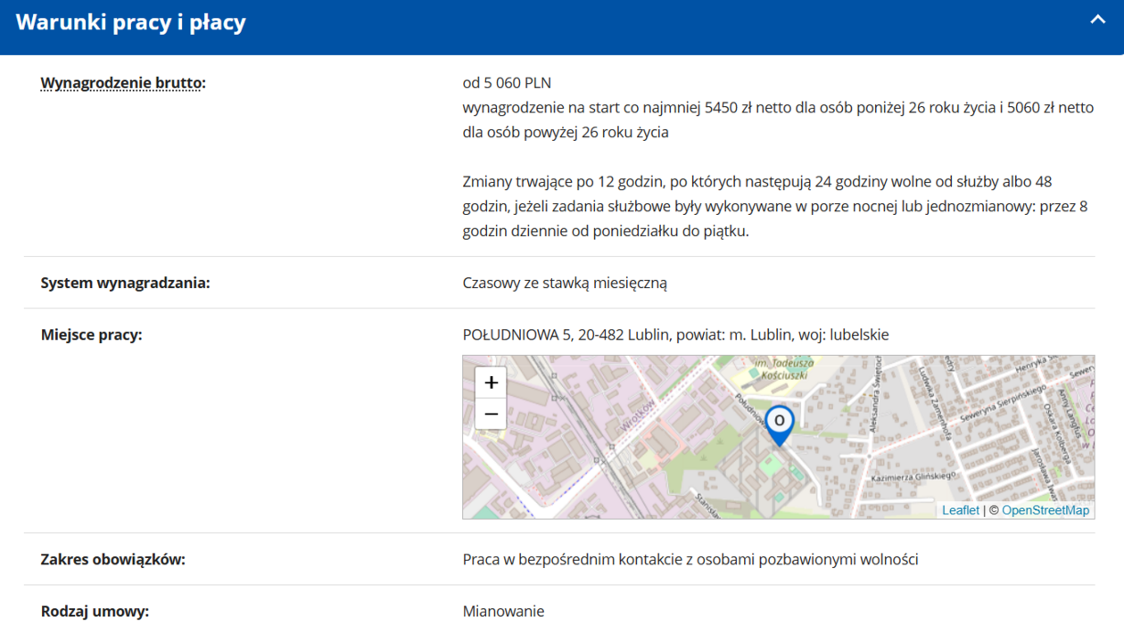Collapse the Warunki pracy i płacy section
The width and height of the screenshot is (1124, 633).
[1097, 21]
